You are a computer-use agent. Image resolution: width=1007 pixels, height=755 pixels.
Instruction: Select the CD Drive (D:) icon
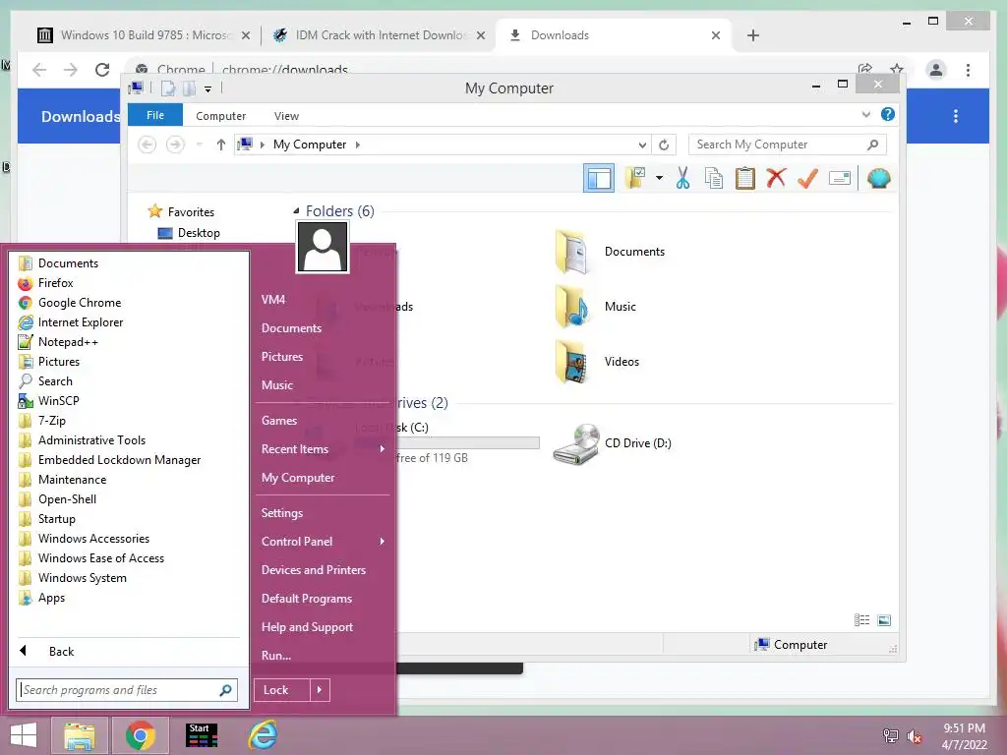576,443
